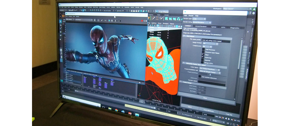Switch to the Common tab

click(x=188, y=26)
